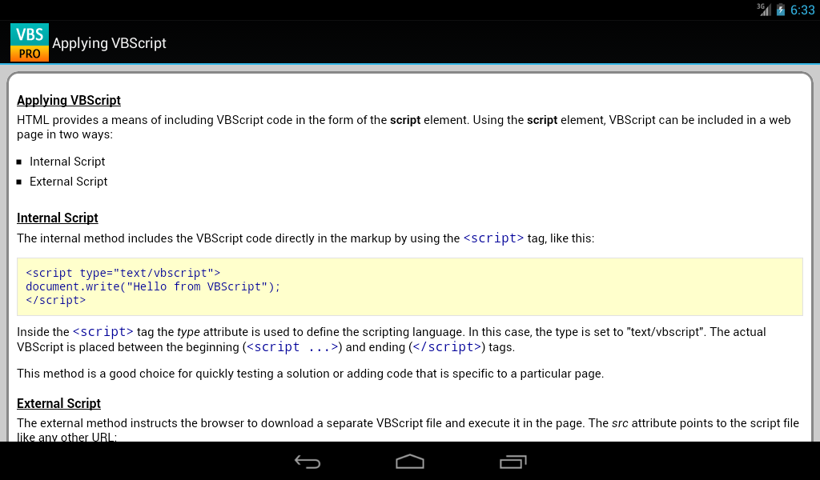The image size is (820, 480).
Task: Click the italic word type in paragraph
Action: tap(188, 332)
